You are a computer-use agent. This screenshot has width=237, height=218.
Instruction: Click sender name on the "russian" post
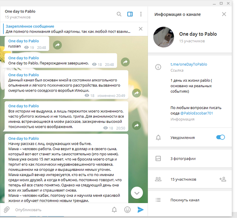(x=24, y=41)
